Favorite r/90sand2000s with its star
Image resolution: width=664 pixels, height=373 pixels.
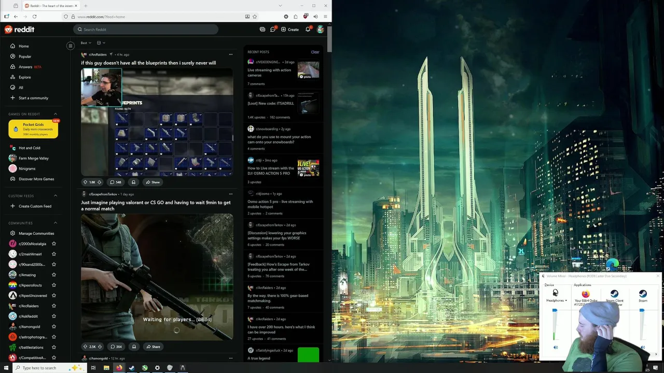click(x=54, y=264)
